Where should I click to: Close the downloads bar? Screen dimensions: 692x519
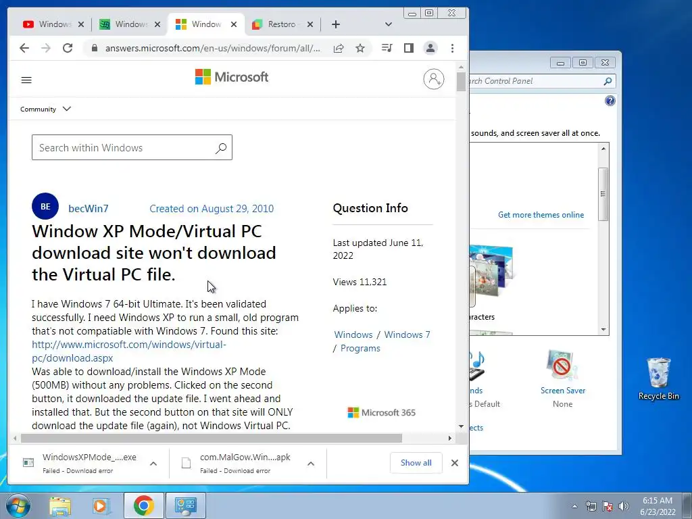[455, 462]
